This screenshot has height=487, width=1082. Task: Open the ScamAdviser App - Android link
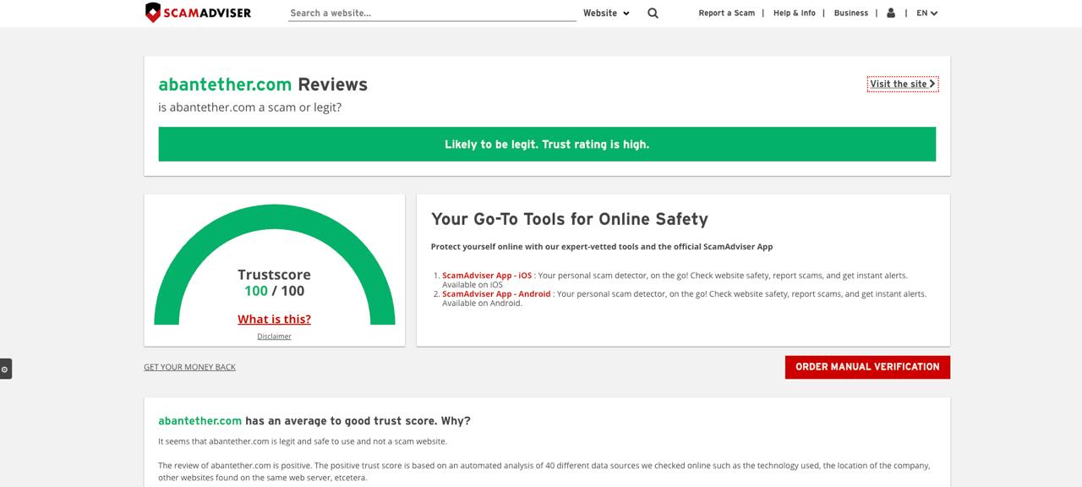click(496, 294)
